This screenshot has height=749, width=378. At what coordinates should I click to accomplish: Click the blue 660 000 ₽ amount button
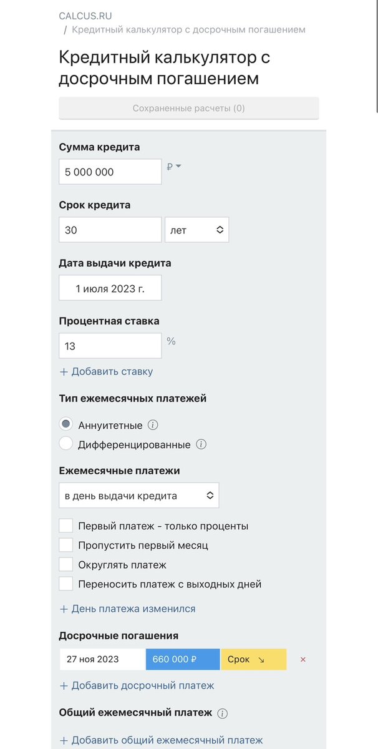tap(182, 659)
